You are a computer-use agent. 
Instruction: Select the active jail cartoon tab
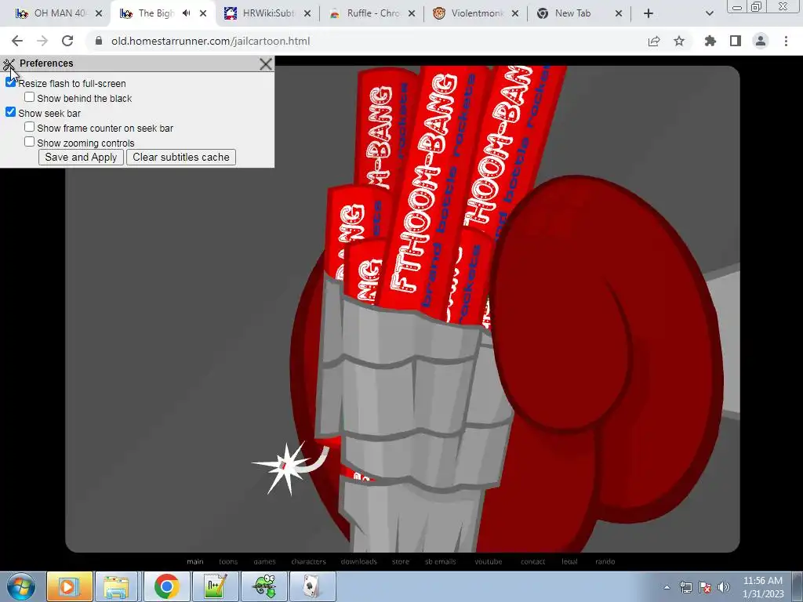148,13
